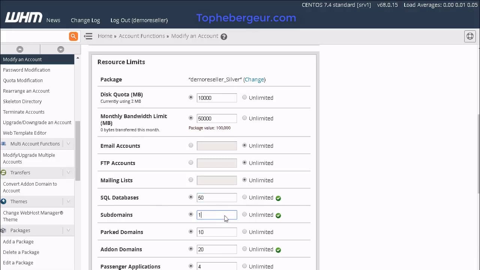Open the Home breadcrumb link
Image resolution: width=480 pixels, height=270 pixels.
pyautogui.click(x=105, y=36)
